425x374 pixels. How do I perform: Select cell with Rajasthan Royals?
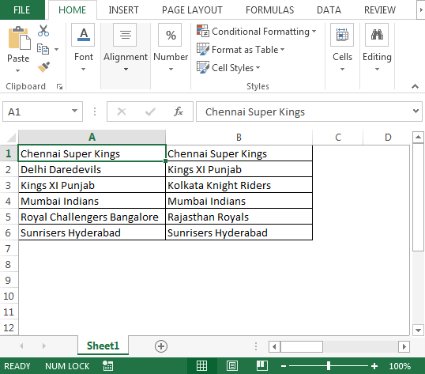[x=239, y=217]
